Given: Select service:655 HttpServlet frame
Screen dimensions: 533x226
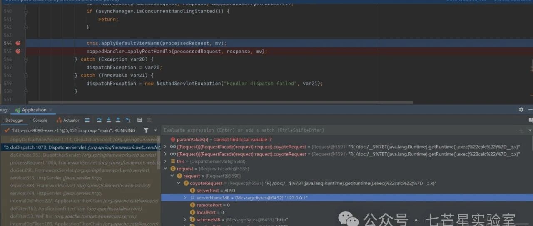Looking at the screenshot, I should click(x=80, y=178).
